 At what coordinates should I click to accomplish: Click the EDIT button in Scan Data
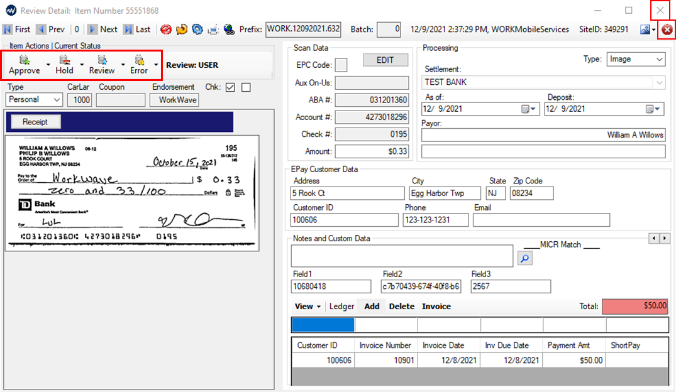pyautogui.click(x=385, y=60)
